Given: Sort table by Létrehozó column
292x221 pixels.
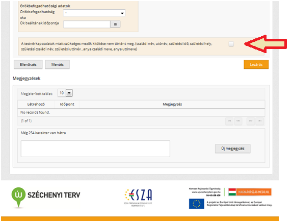Looking at the screenshot, I should click(x=36, y=104).
